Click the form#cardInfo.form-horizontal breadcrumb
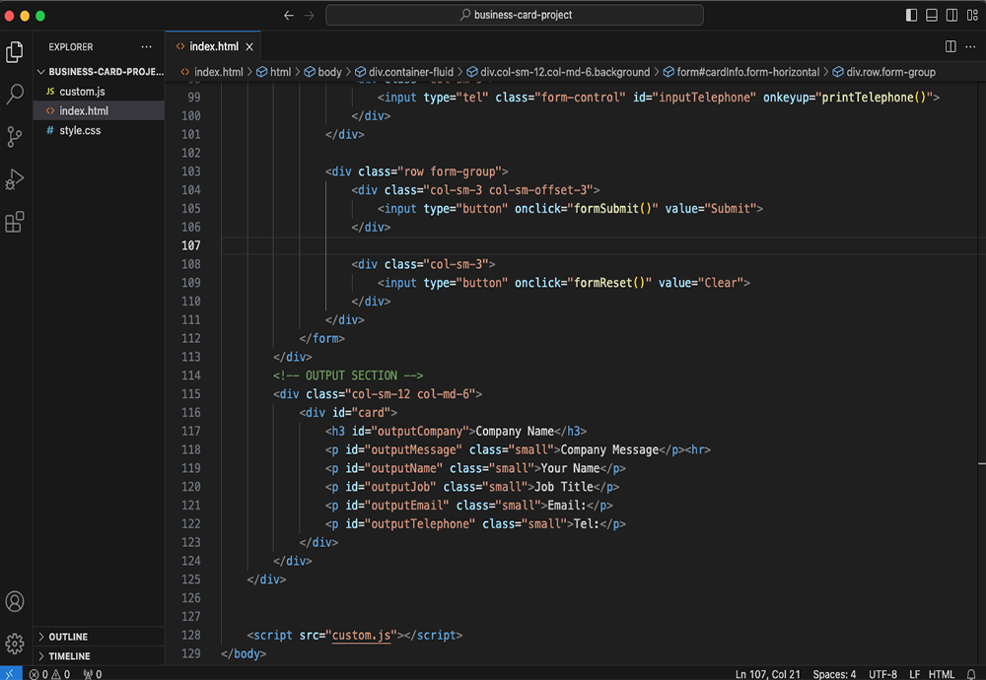The height and width of the screenshot is (680, 986). pos(740,72)
